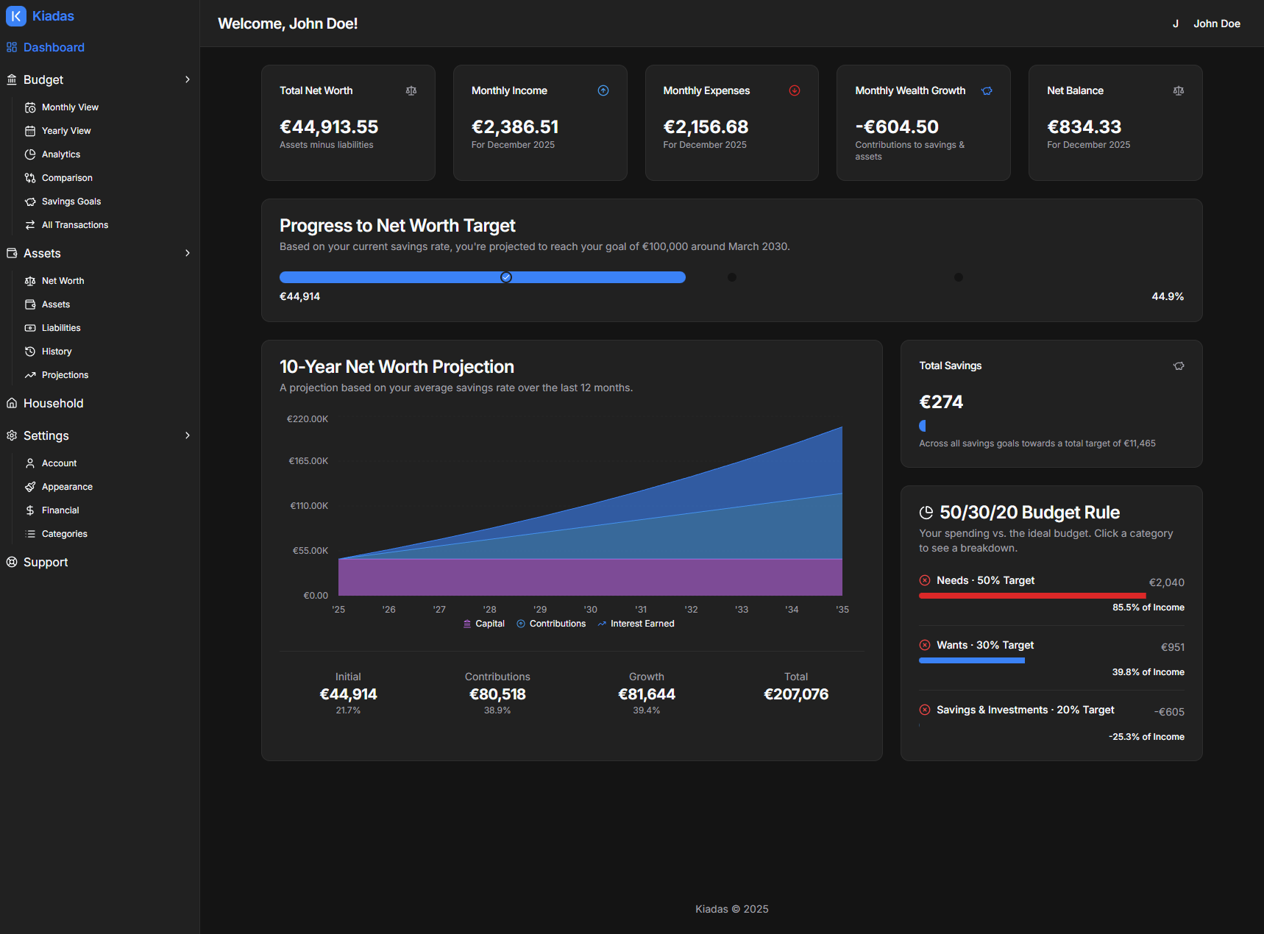Click the red down-arrow icon on Monthly Expenses

795,90
